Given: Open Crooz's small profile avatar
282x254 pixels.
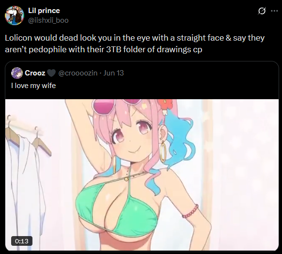Looking at the screenshot, I should 17,73.
